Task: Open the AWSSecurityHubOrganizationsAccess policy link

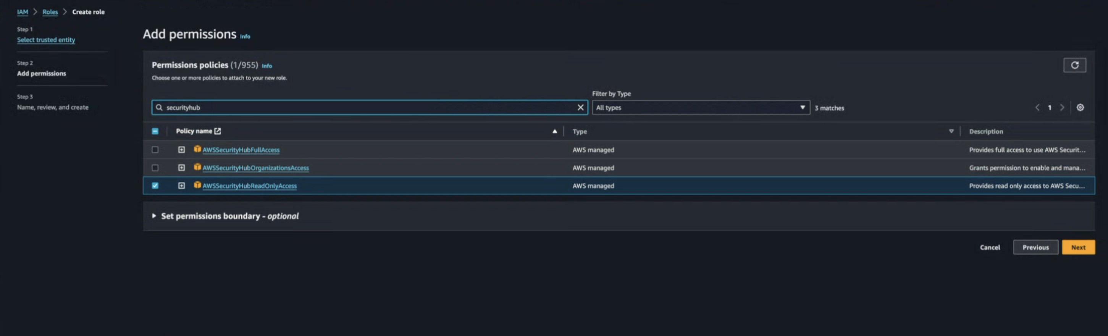Action: point(255,168)
